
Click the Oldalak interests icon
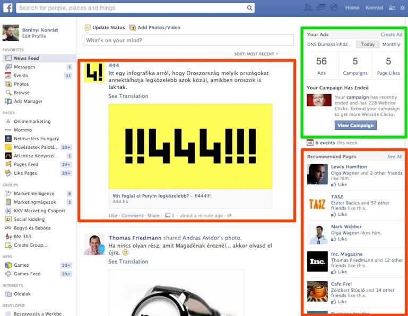click(8, 294)
